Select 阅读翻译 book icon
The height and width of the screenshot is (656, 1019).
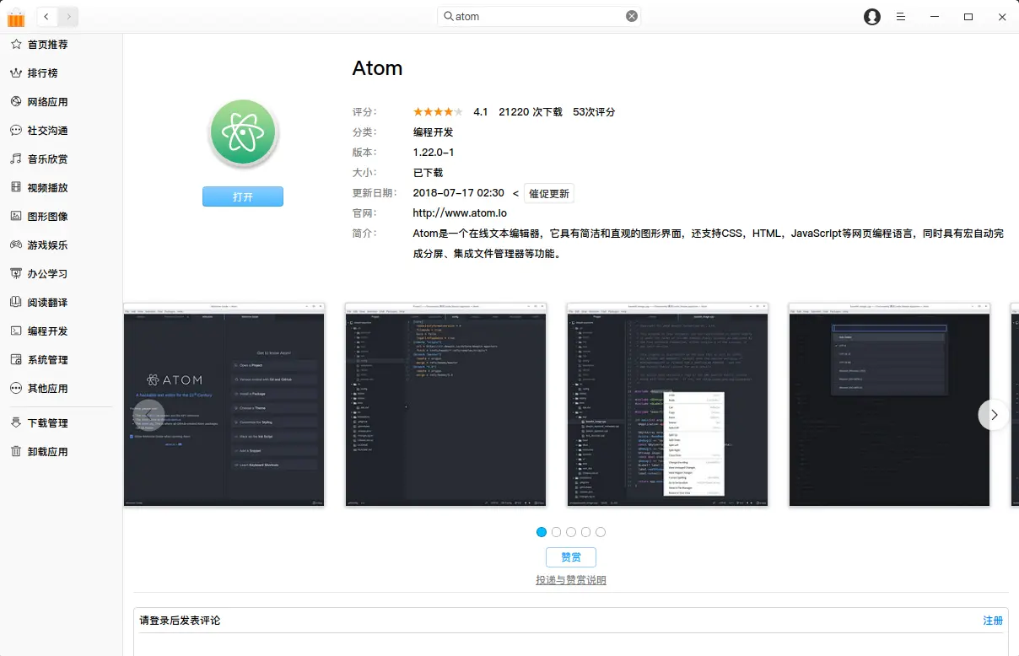click(15, 302)
